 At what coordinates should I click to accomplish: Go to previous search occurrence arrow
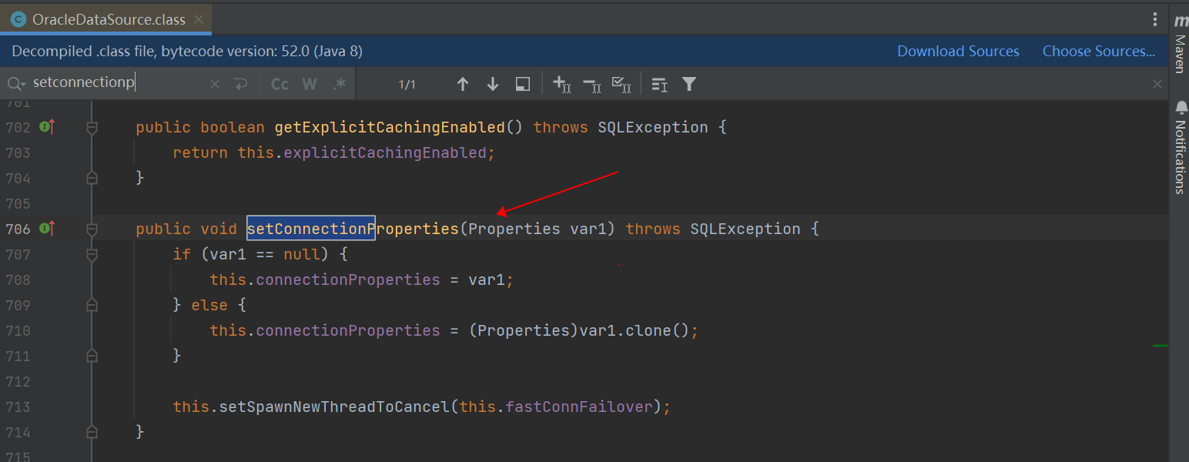[462, 84]
